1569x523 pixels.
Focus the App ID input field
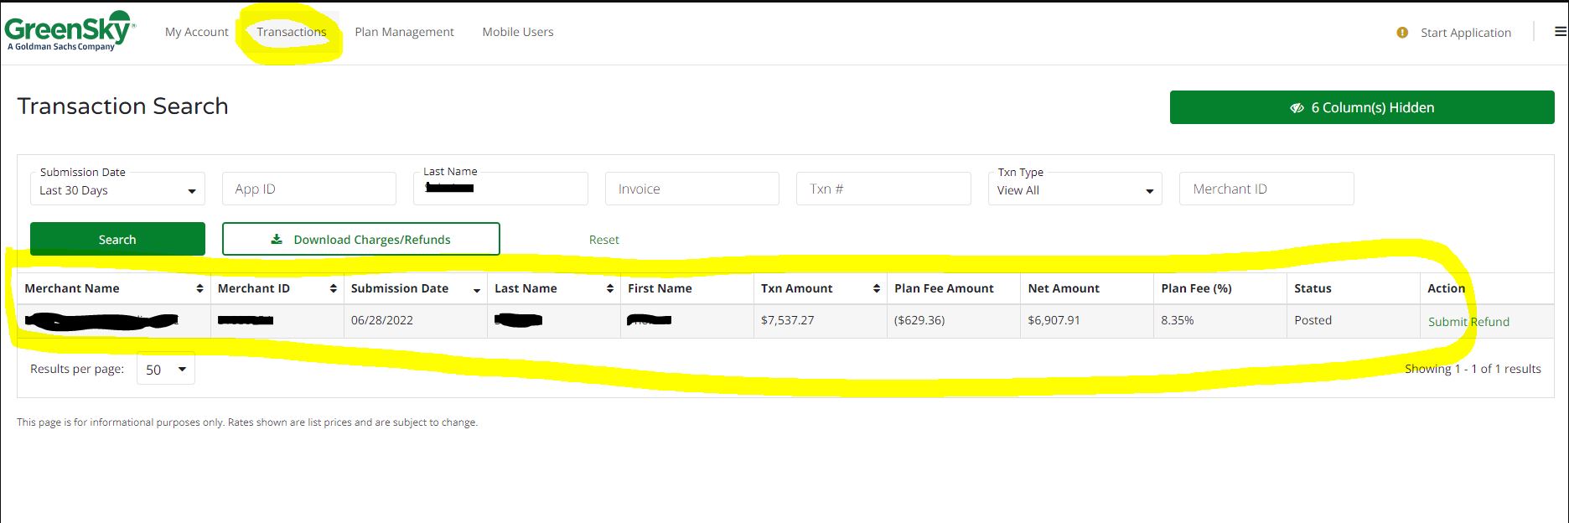[308, 189]
